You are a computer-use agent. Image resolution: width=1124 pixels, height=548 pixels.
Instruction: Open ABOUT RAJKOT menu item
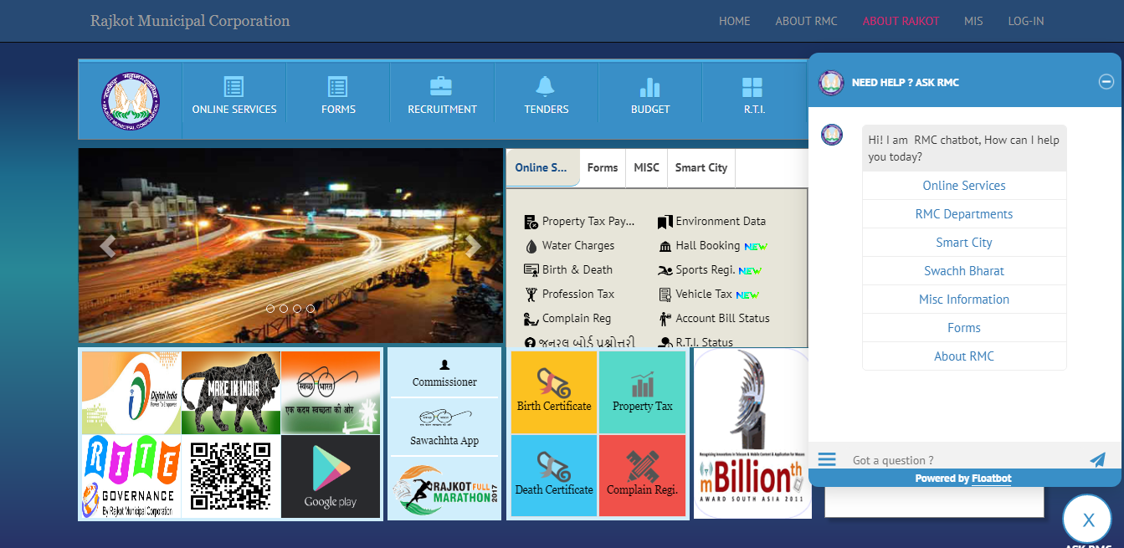point(901,21)
